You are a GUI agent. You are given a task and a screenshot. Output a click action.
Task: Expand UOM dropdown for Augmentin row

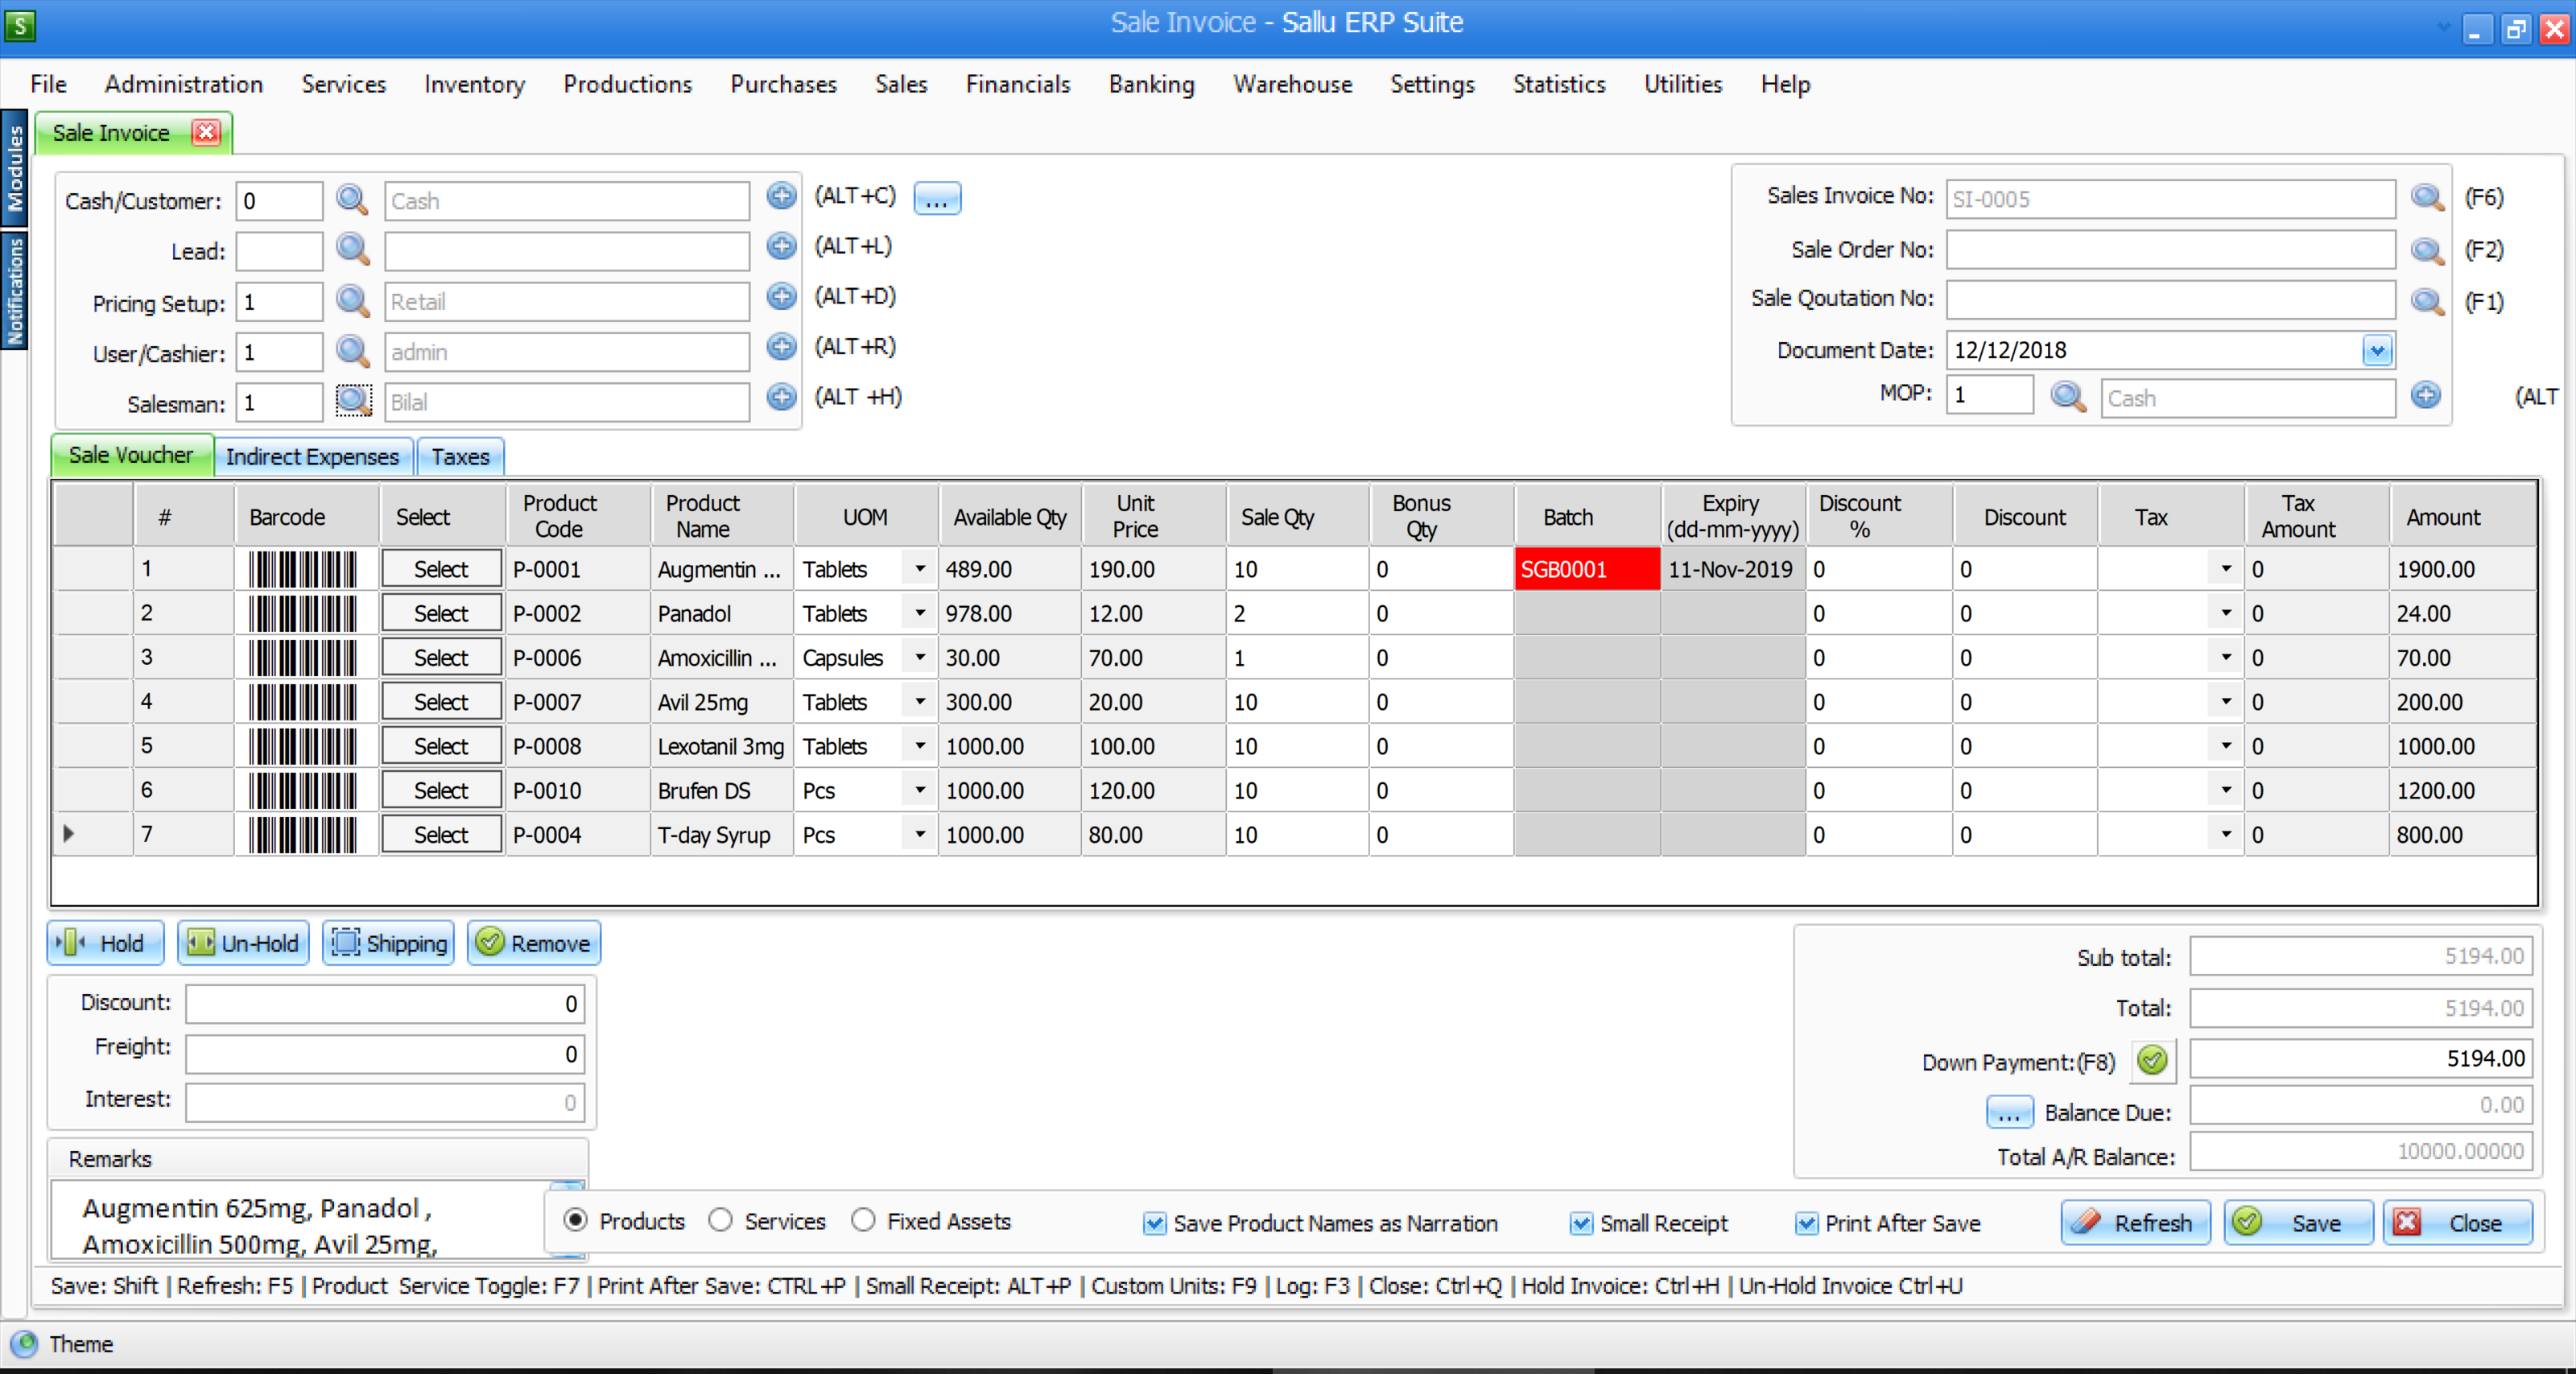tap(920, 569)
